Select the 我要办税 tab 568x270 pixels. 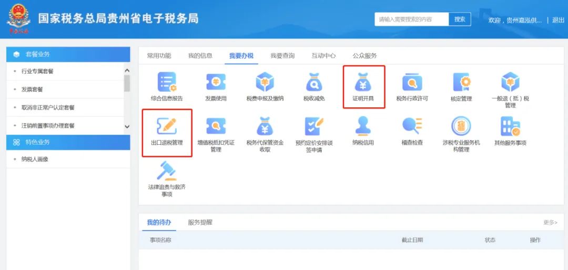241,56
